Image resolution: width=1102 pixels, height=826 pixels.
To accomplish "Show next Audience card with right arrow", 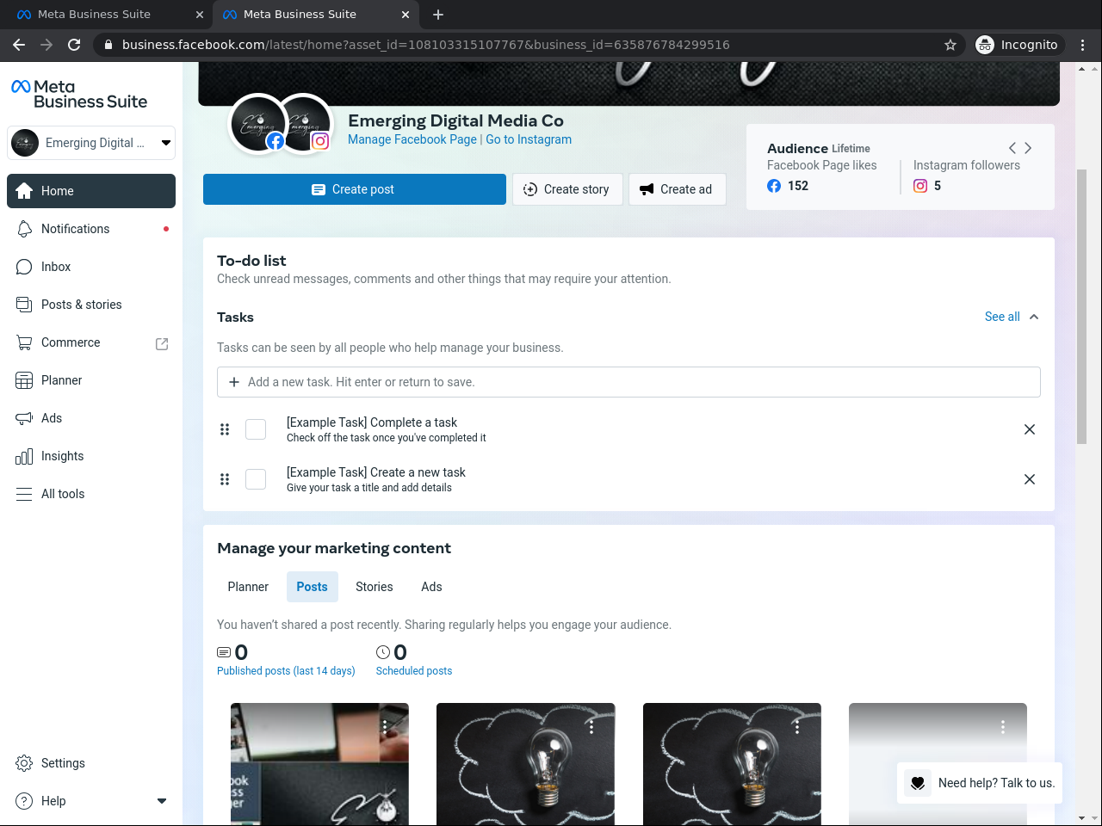I will pyautogui.click(x=1028, y=148).
